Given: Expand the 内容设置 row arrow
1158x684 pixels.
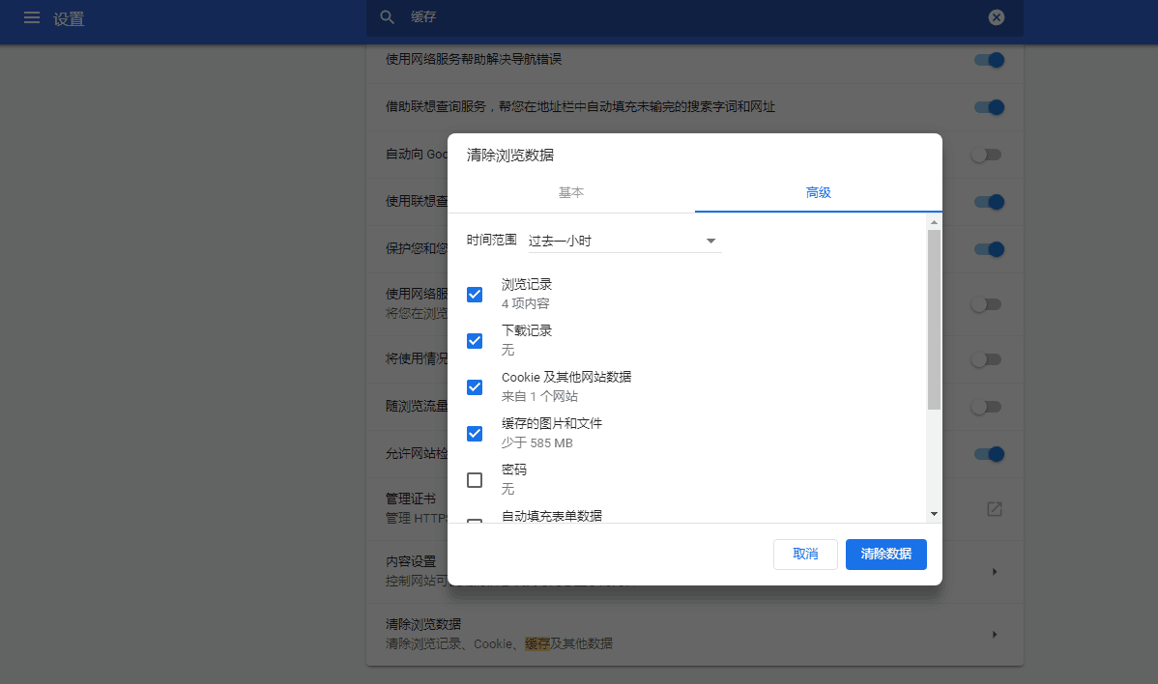Looking at the screenshot, I should point(994,572).
